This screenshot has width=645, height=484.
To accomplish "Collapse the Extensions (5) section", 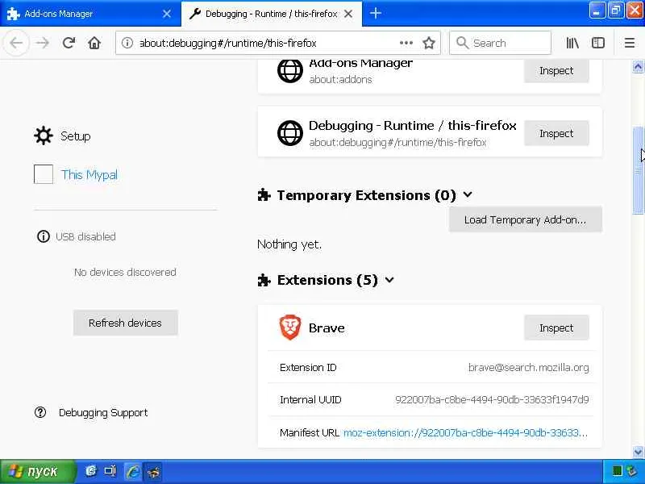I will point(389,280).
